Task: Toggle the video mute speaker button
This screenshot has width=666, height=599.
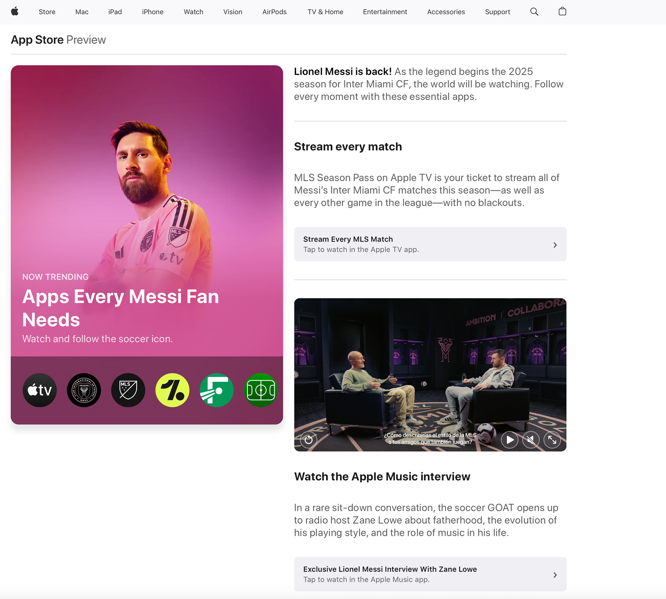Action: tap(531, 440)
